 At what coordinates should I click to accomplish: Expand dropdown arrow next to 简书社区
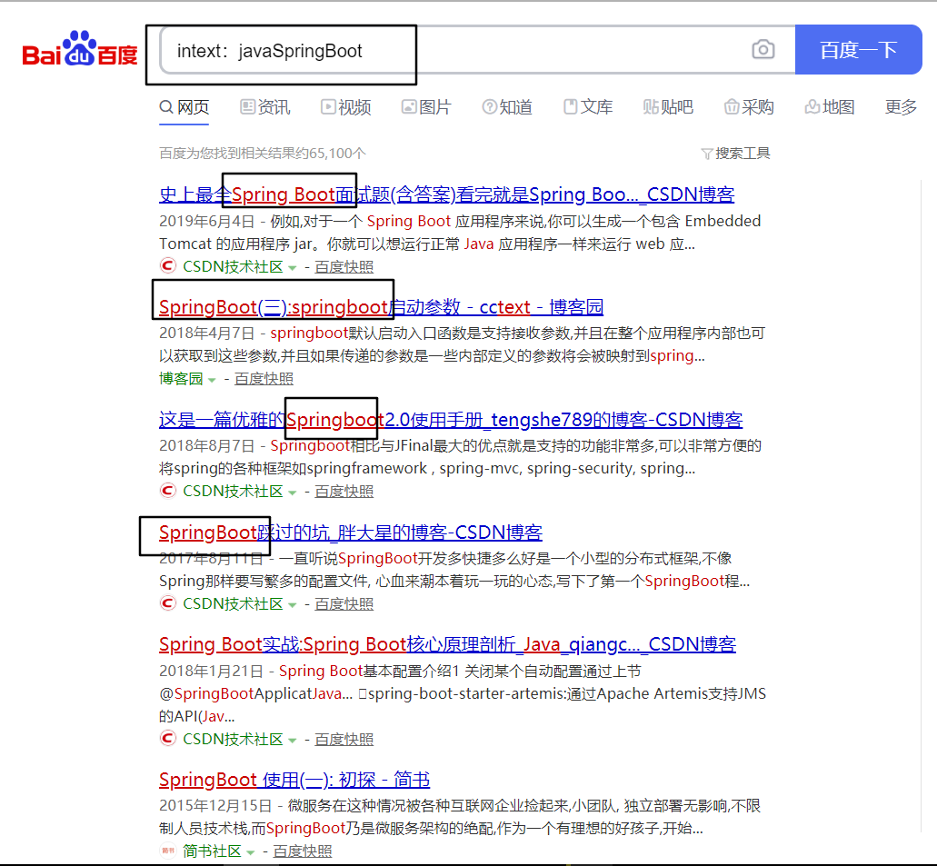tap(250, 852)
